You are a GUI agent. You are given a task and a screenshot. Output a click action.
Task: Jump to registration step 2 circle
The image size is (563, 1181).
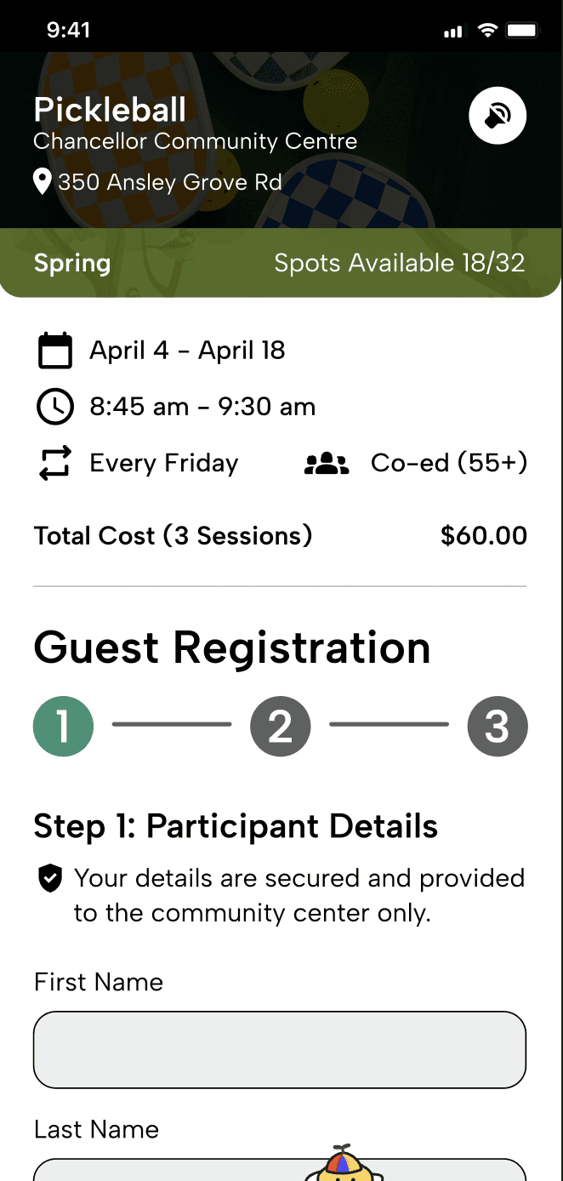point(280,726)
